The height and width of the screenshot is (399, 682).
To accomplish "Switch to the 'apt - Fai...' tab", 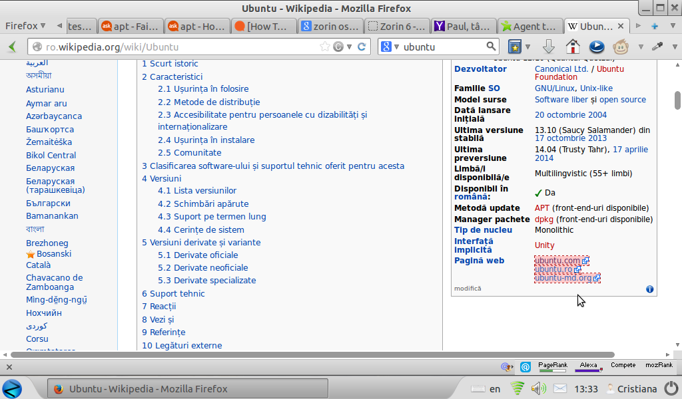I will coord(131,27).
